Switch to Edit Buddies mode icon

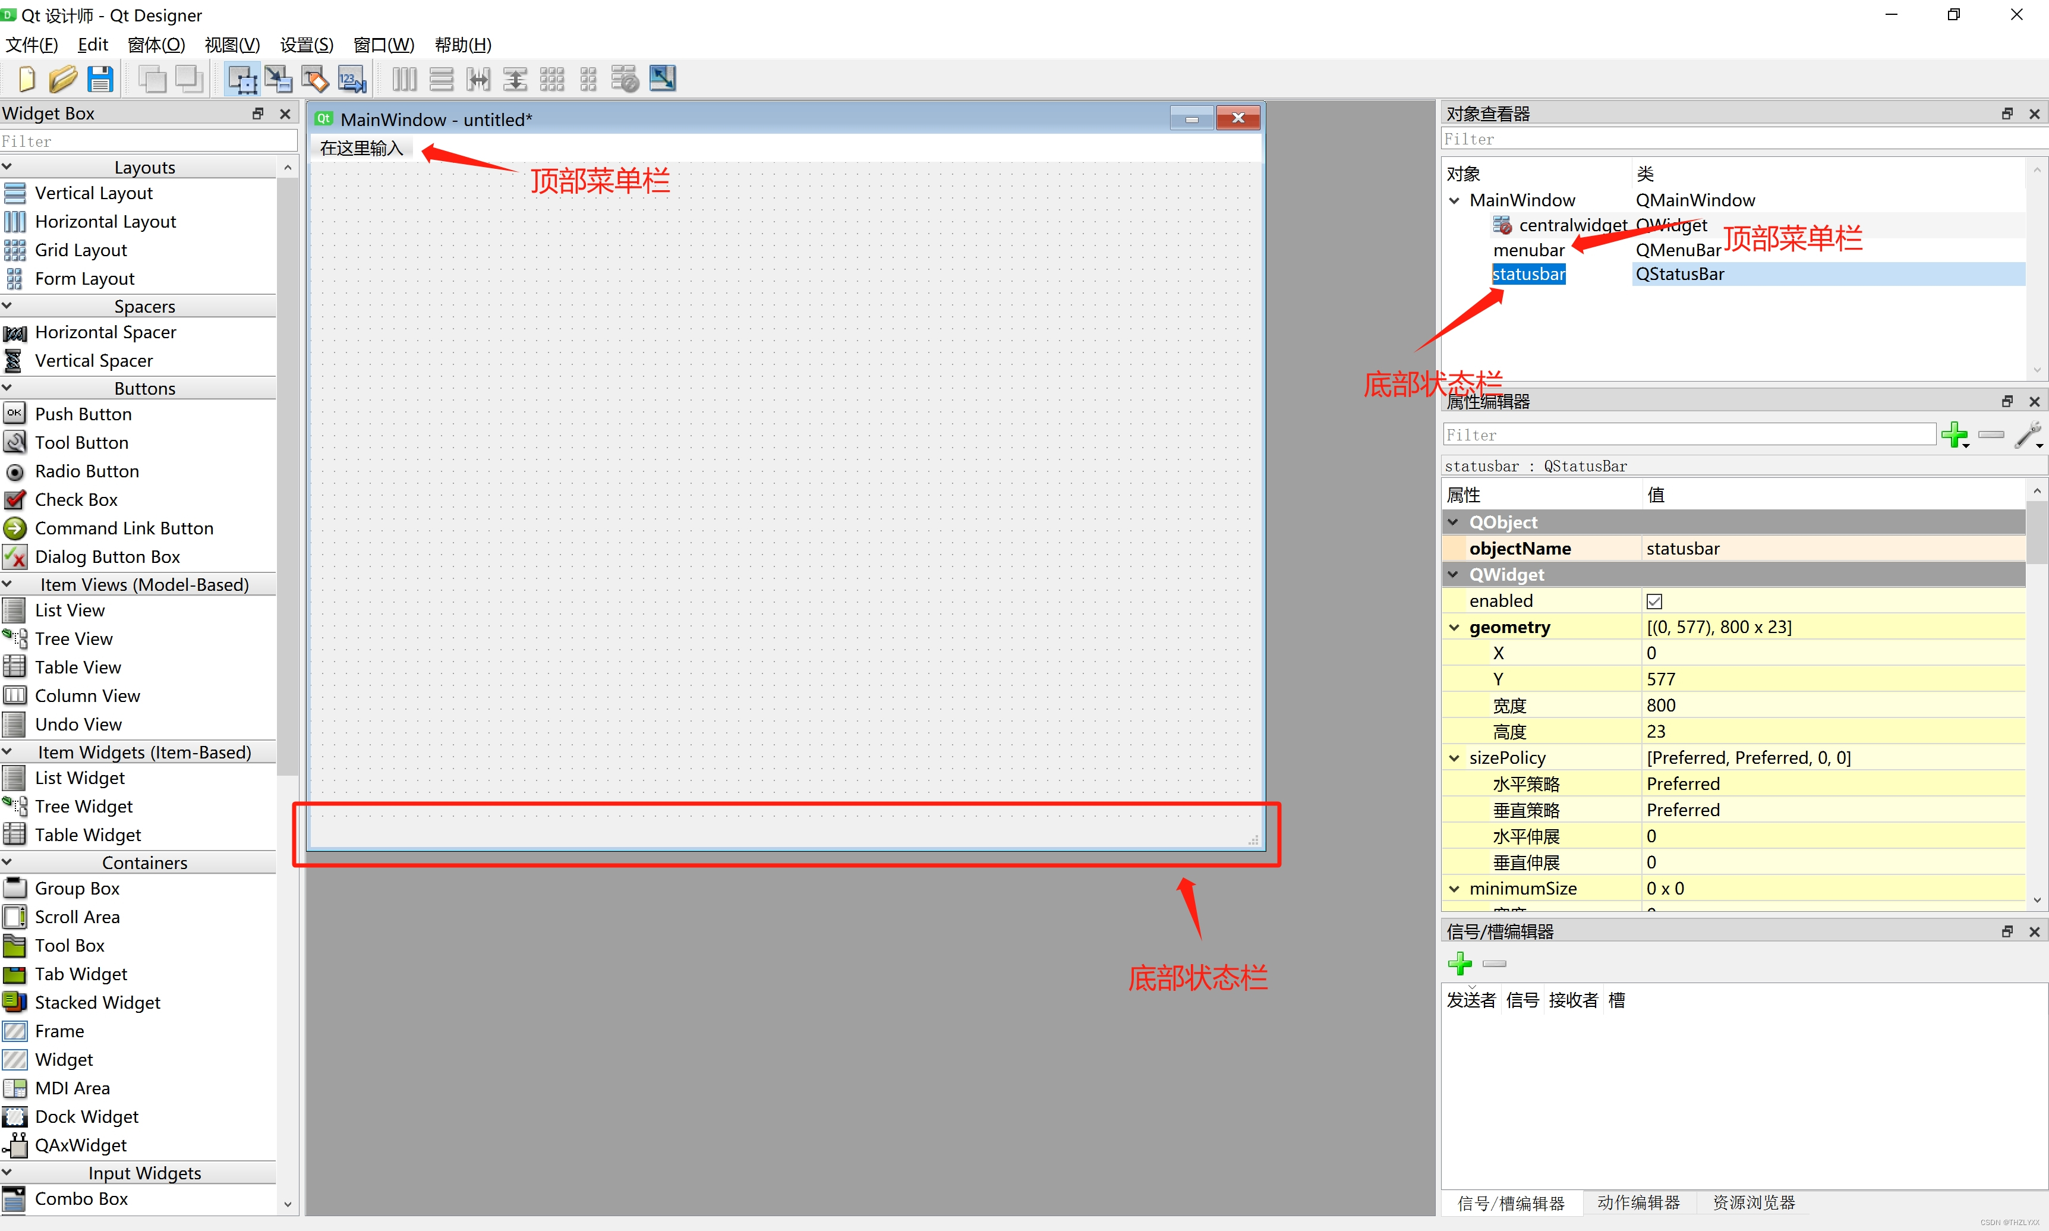click(315, 79)
